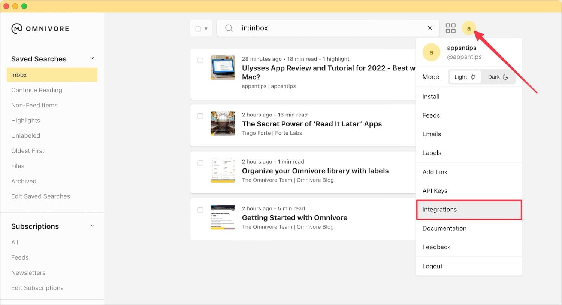Click Edit Subscriptions link
Image resolution: width=562 pixels, height=305 pixels.
37,288
